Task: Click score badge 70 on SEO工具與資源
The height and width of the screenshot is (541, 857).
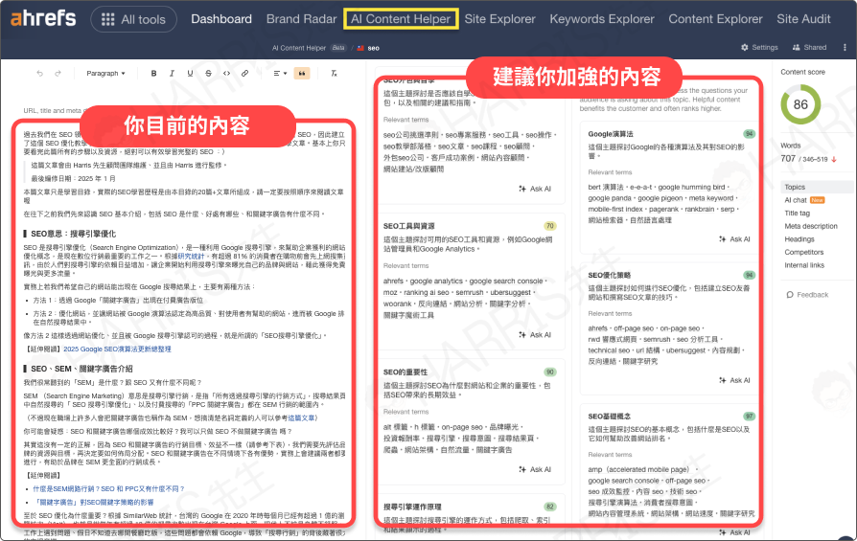Action: (550, 226)
